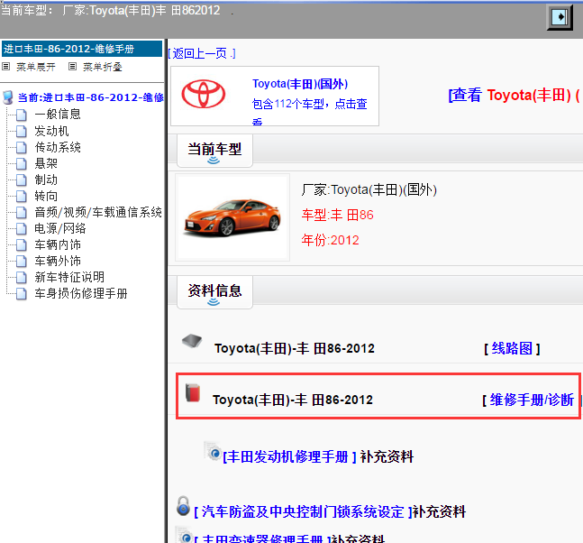Click the 菜单展开 expand-all icon
The height and width of the screenshot is (543, 583).
[6, 66]
